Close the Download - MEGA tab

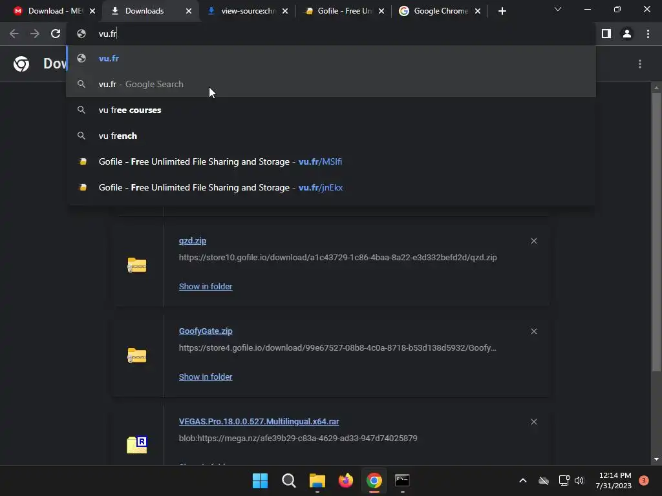point(92,12)
